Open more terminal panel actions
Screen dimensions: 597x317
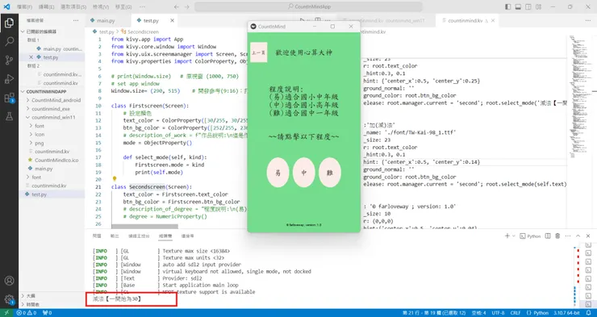point(568,236)
